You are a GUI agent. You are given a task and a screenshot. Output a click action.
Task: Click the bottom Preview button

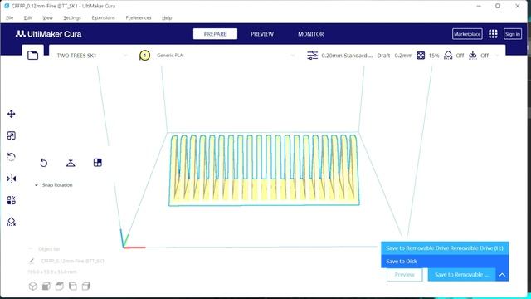click(405, 275)
